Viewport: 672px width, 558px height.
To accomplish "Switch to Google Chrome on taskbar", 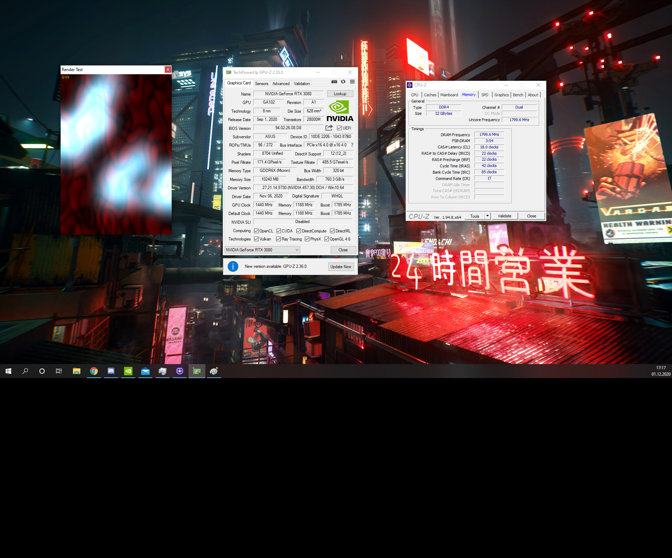I will (x=94, y=371).
